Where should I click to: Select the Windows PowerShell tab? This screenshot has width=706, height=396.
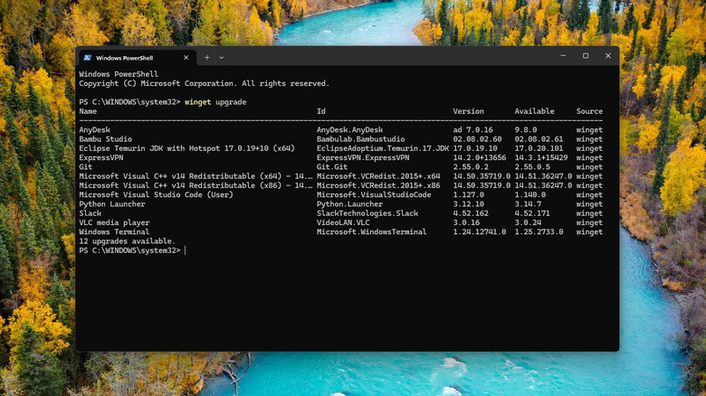pos(138,58)
